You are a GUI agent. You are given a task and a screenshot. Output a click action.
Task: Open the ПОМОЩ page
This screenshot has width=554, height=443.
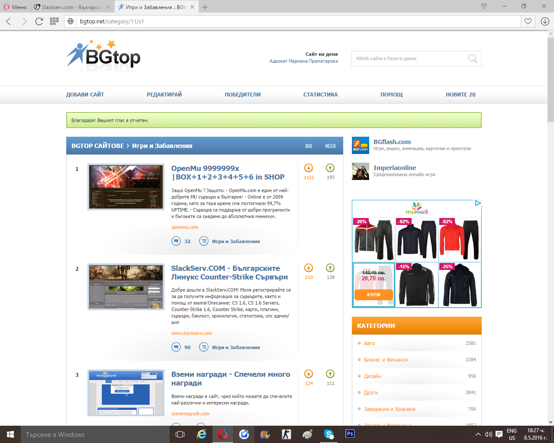(x=392, y=94)
